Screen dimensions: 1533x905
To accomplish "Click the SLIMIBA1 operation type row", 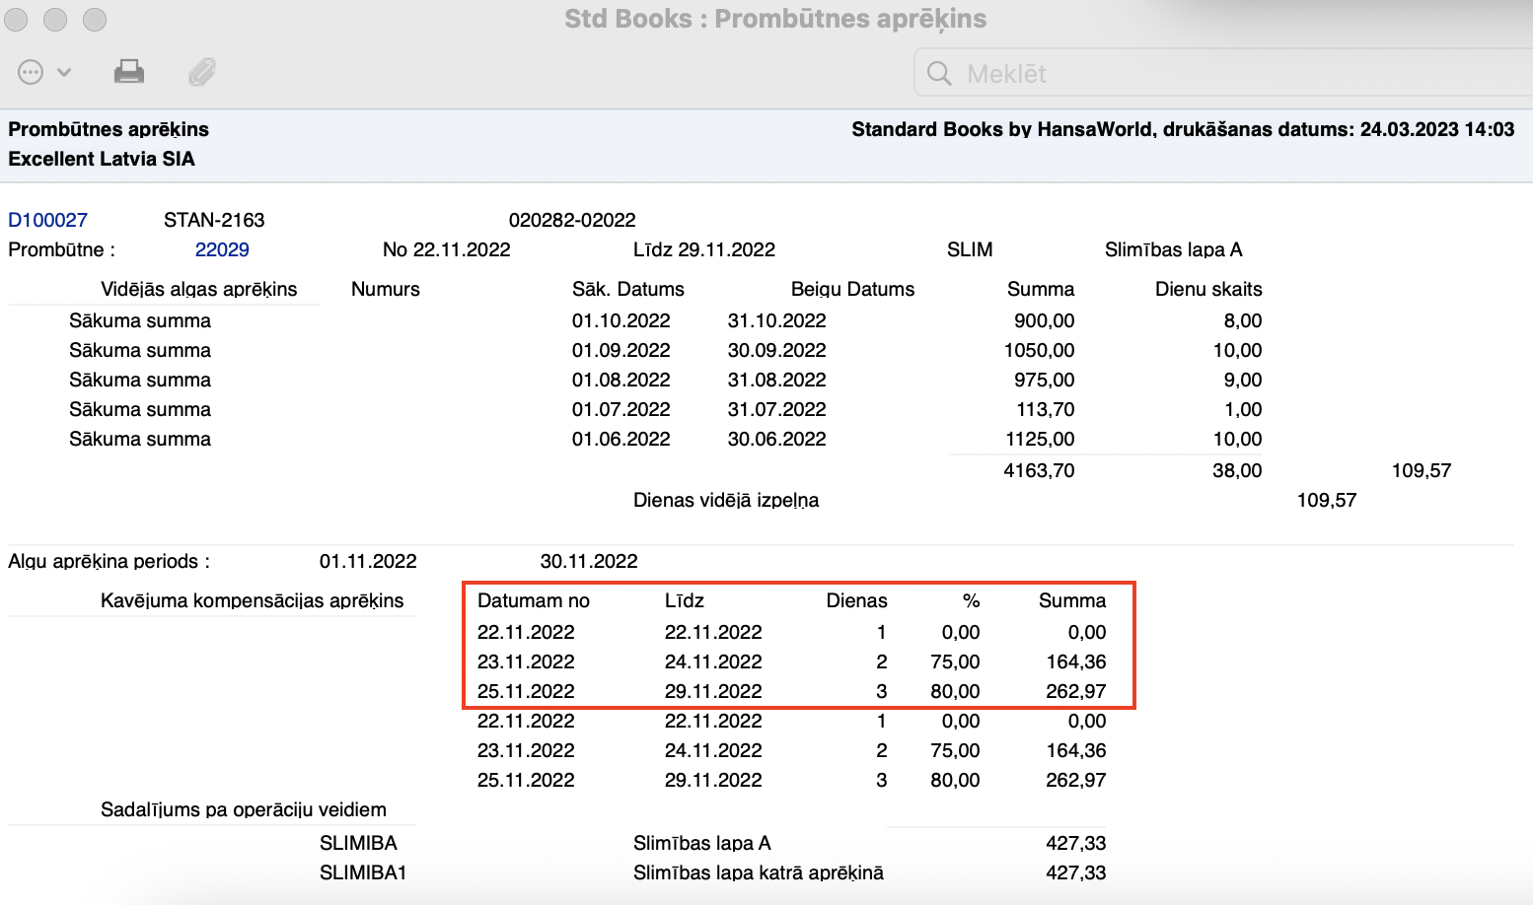I will coord(363,872).
